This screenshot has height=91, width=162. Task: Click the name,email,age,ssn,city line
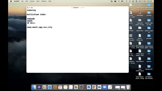pos(39,27)
